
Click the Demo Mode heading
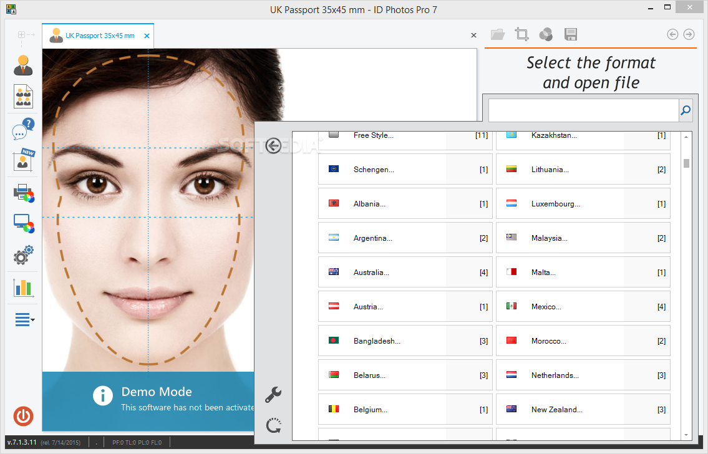point(157,392)
